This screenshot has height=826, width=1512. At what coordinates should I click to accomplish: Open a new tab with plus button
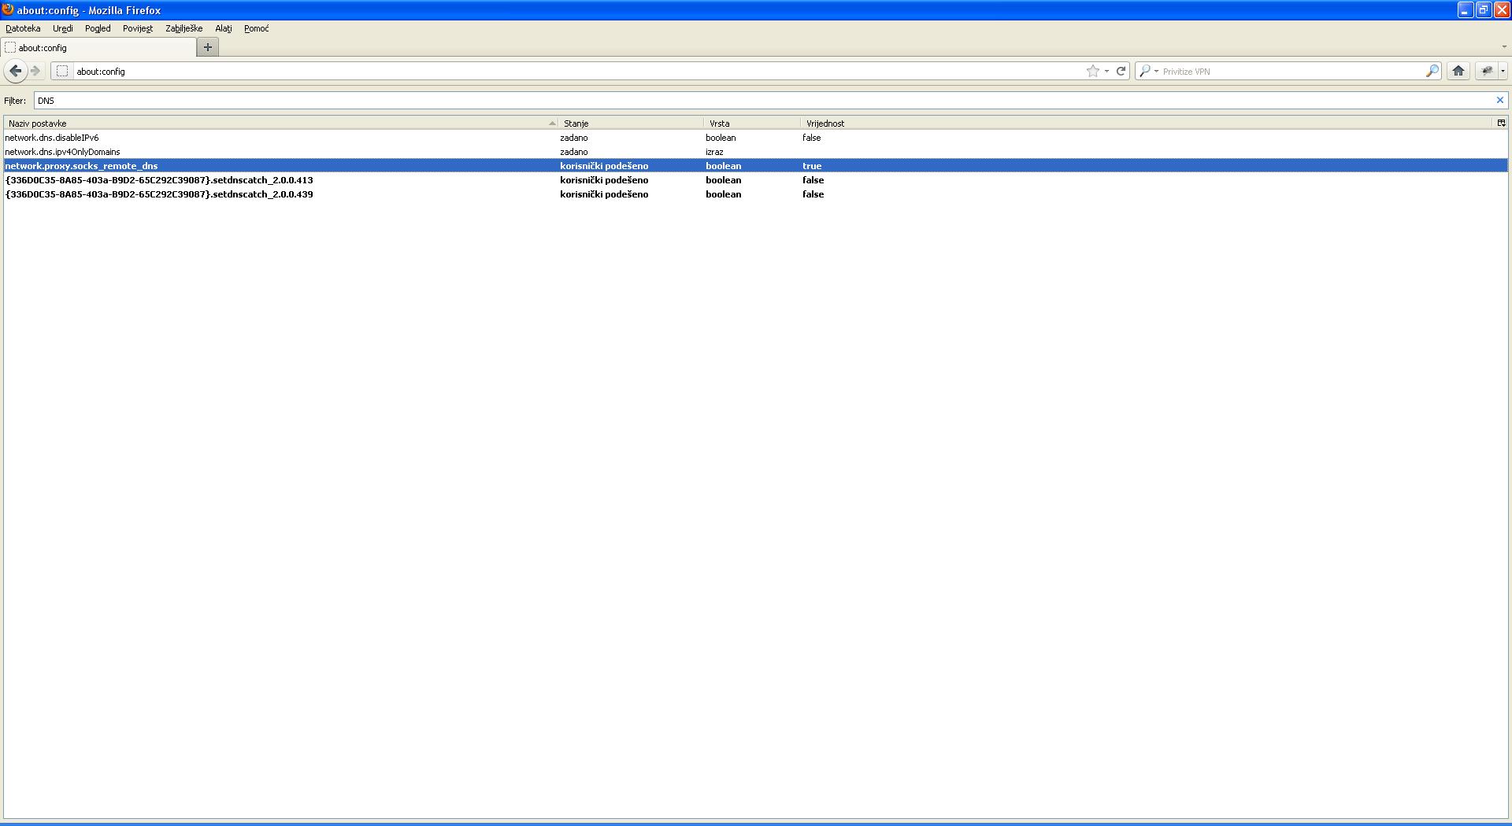tap(208, 47)
